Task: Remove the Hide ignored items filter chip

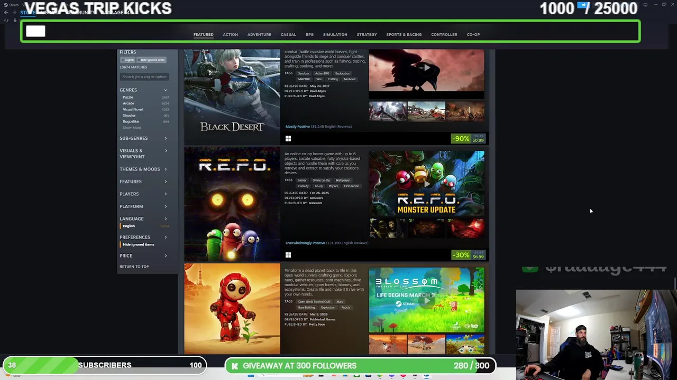Action: pos(152,60)
